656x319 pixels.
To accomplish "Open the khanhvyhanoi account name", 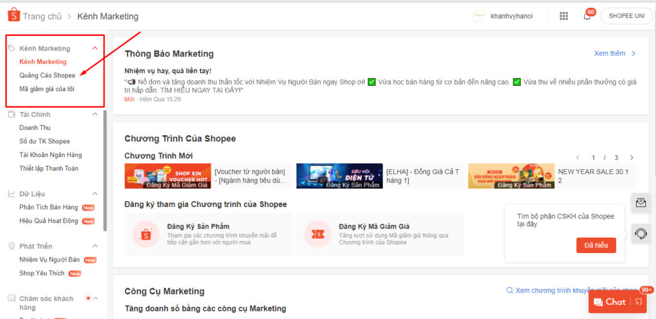I will (x=511, y=16).
